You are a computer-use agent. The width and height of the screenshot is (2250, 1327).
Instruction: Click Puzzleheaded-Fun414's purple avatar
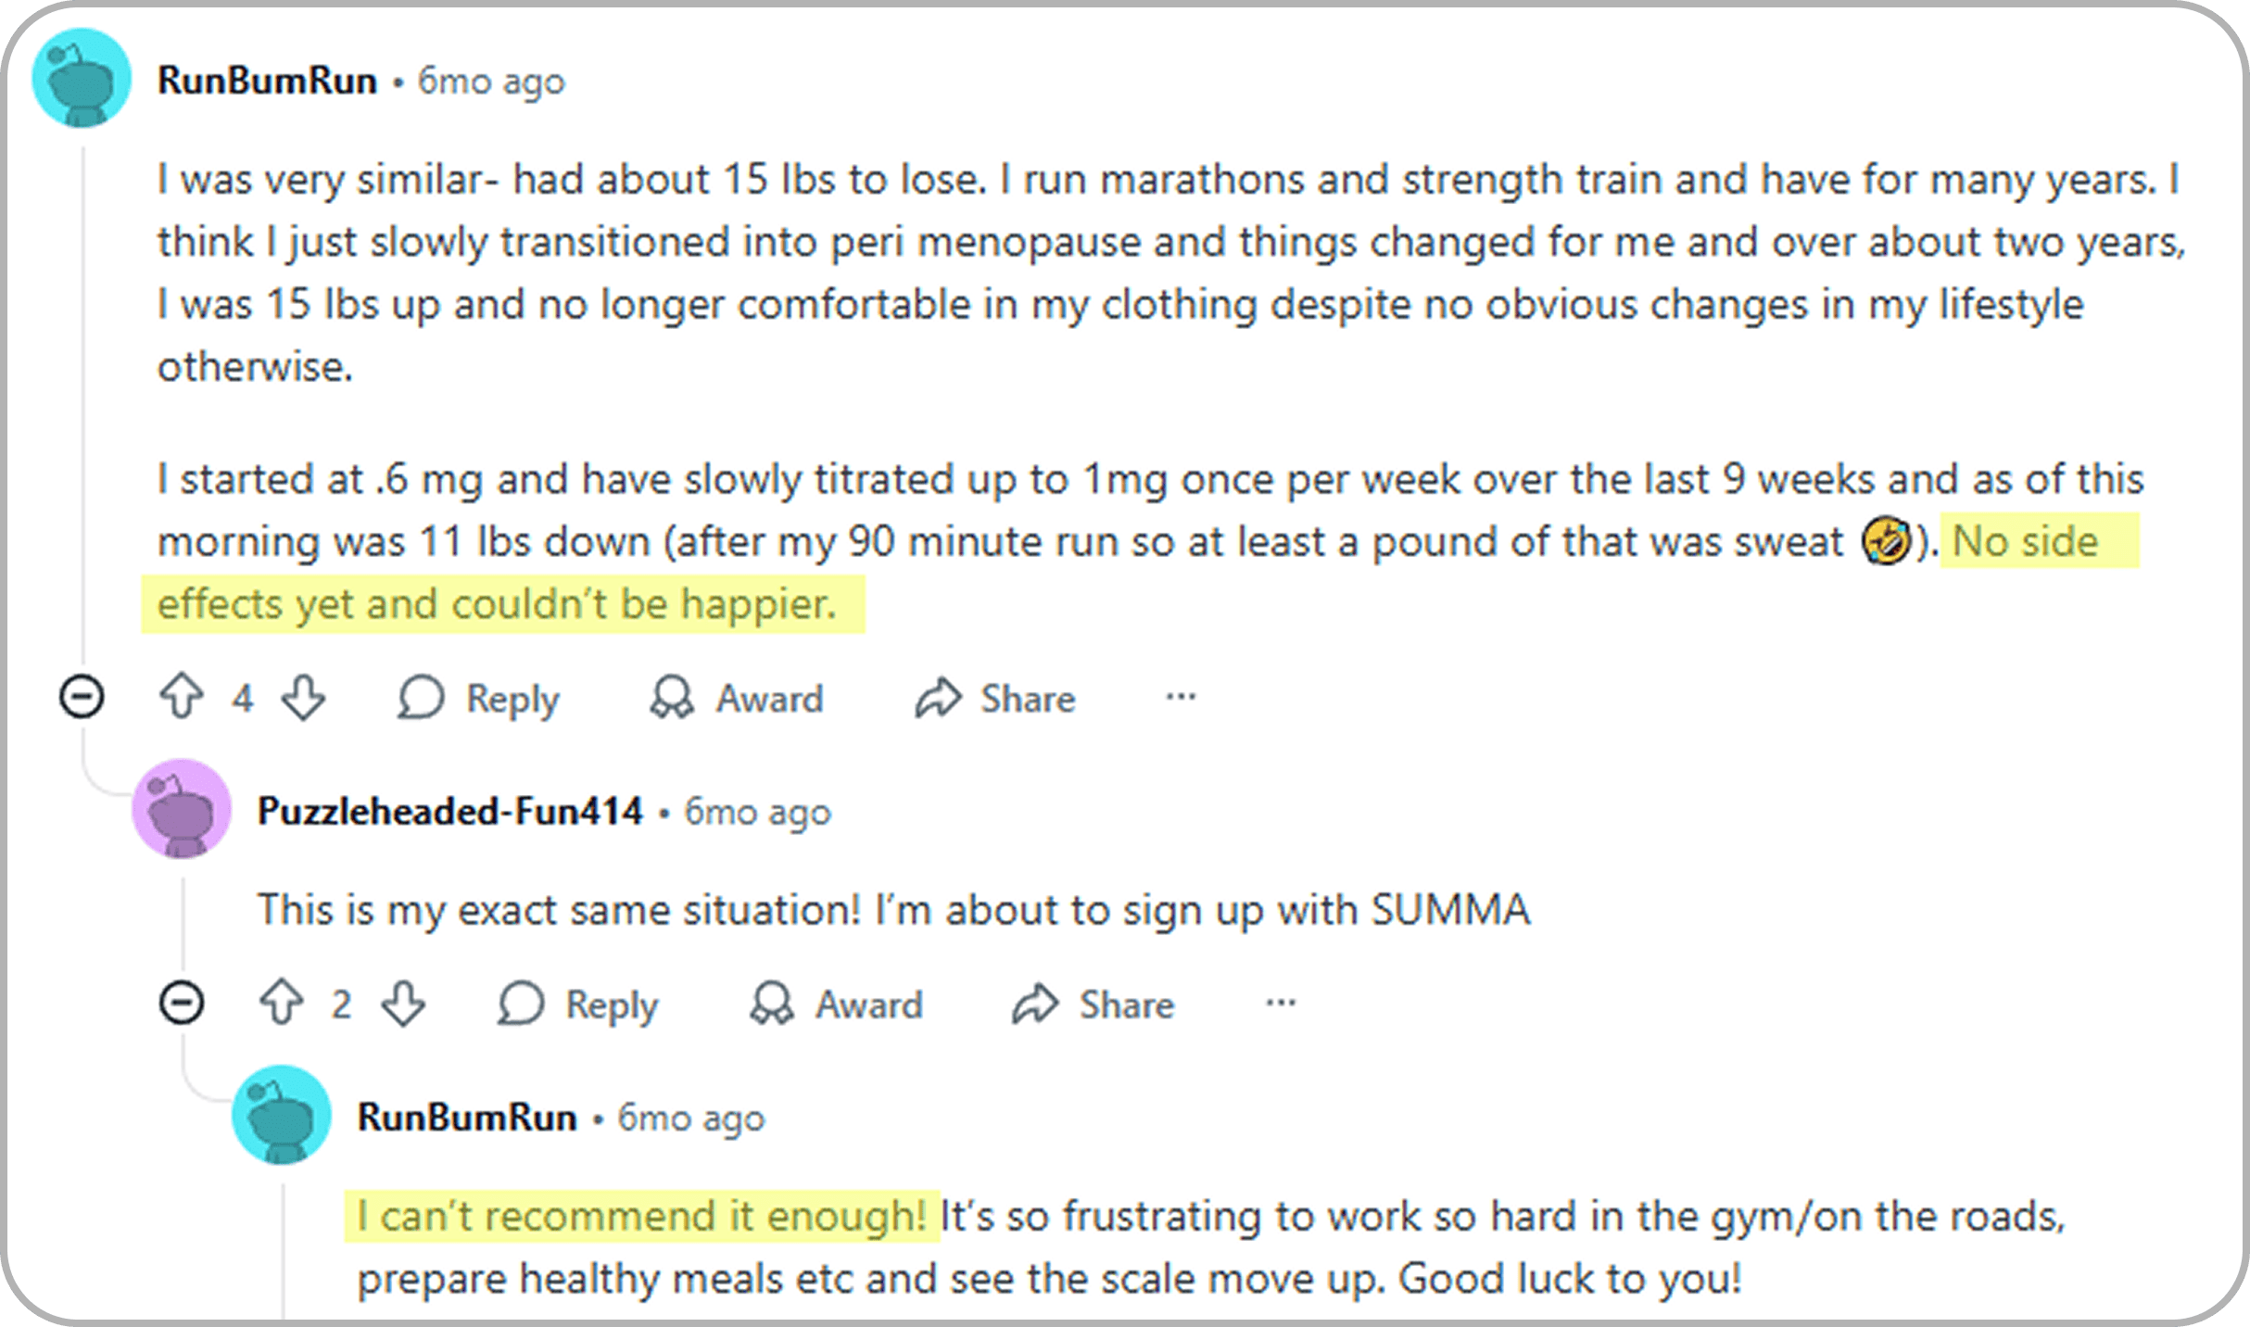tap(182, 807)
